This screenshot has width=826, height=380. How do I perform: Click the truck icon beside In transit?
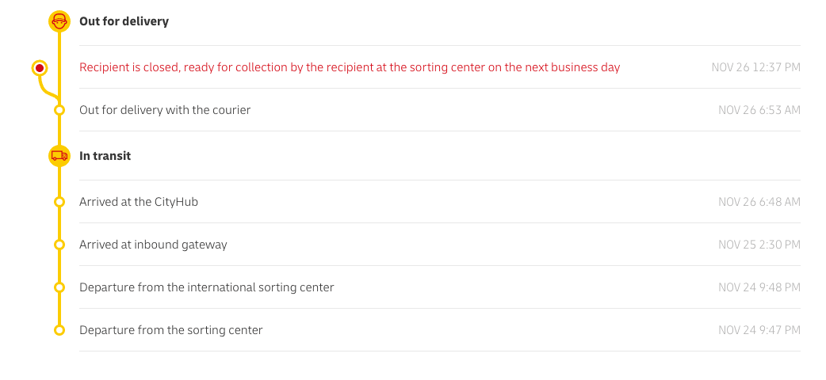pyautogui.click(x=59, y=156)
